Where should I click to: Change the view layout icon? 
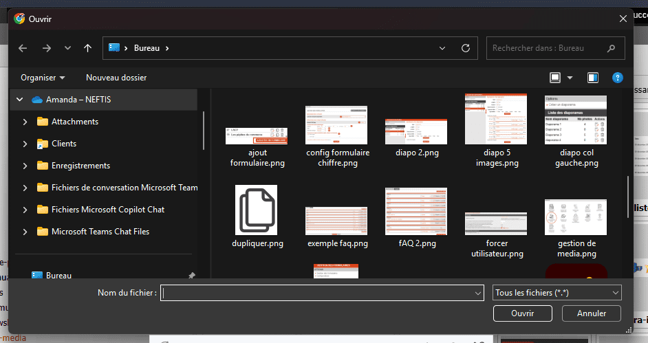pos(555,78)
